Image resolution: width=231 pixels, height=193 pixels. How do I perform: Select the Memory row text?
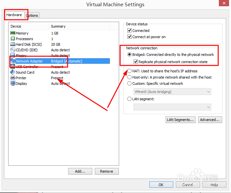tap(22, 33)
